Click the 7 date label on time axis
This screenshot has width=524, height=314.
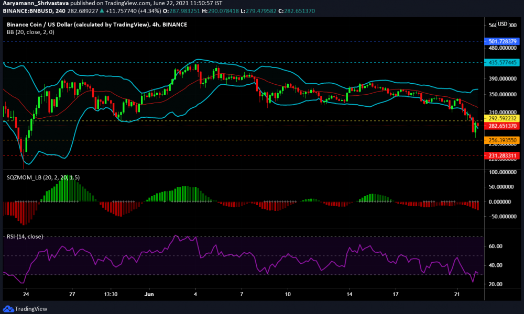point(242,294)
